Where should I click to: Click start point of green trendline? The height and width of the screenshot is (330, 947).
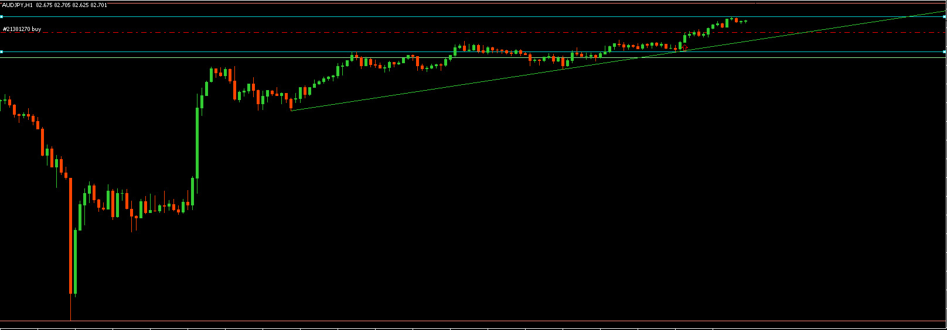click(x=291, y=110)
